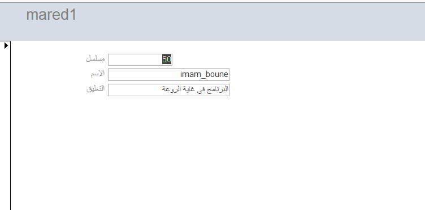Click the التعليق field label

point(96,89)
